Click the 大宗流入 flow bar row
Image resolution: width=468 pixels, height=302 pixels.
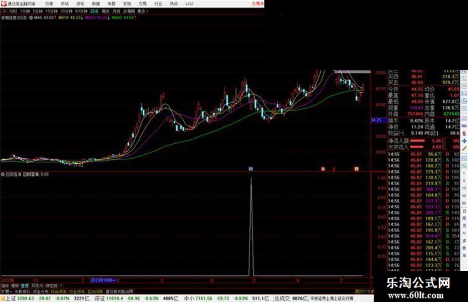[423, 147]
